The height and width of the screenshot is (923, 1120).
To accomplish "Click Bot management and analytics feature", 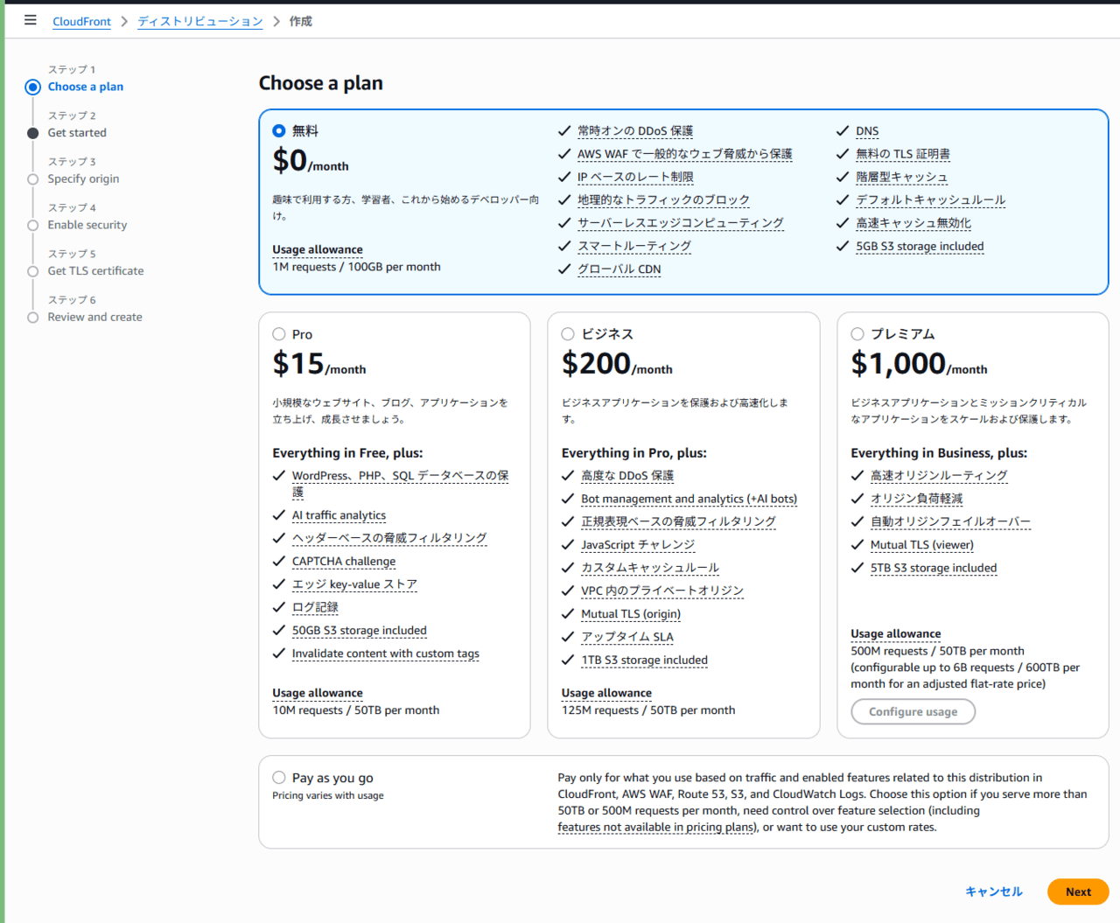I will coord(689,500).
